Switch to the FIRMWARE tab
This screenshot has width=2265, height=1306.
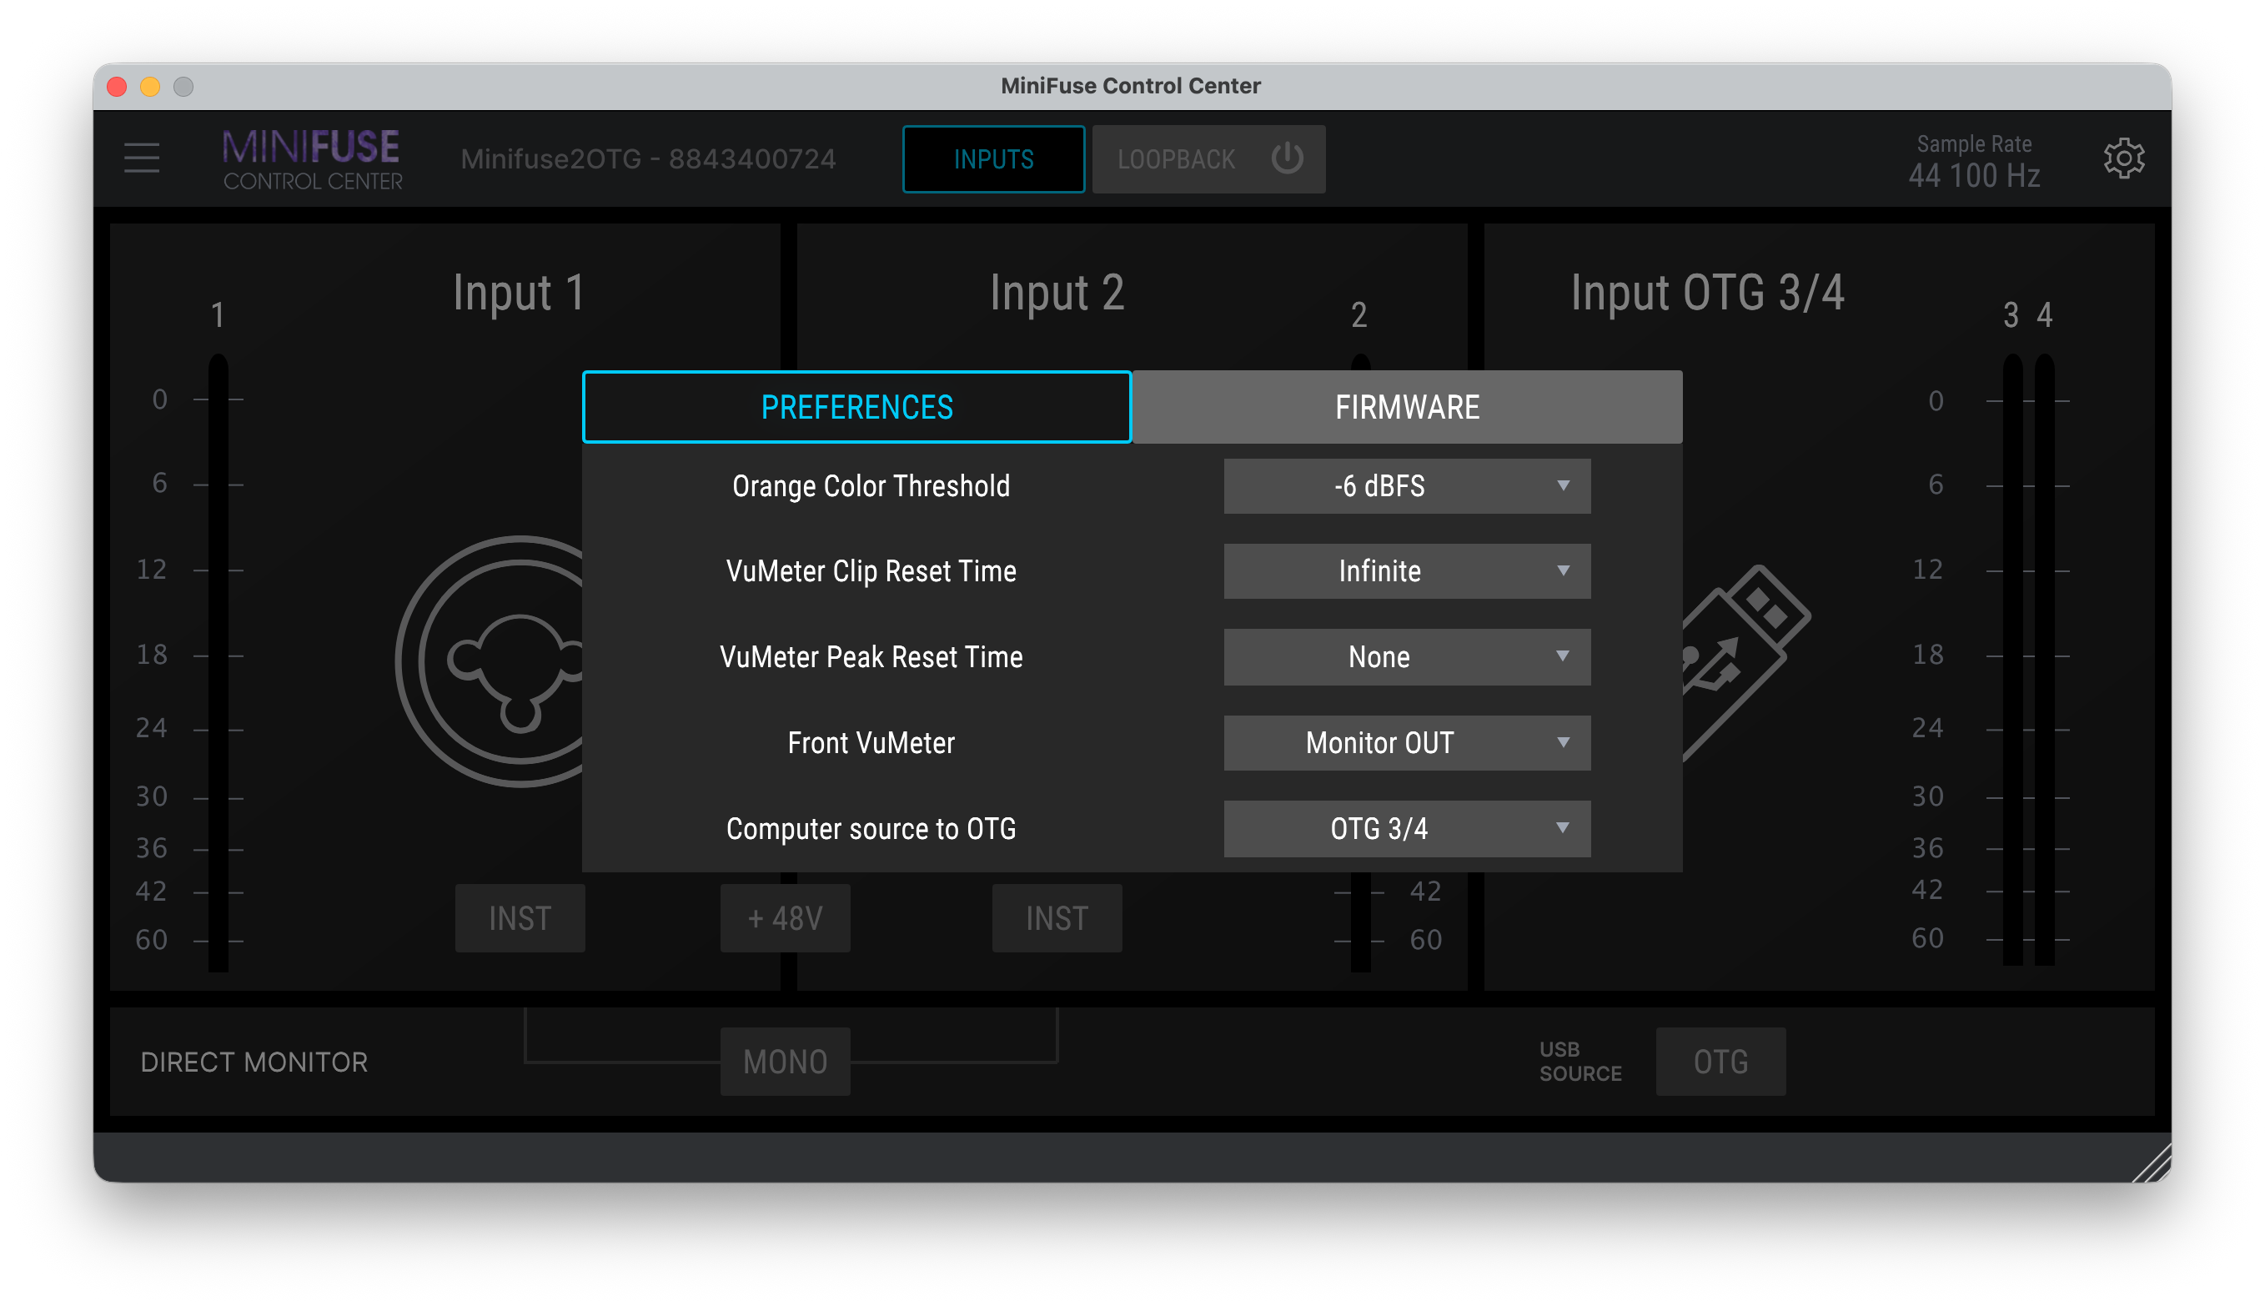[x=1406, y=407]
